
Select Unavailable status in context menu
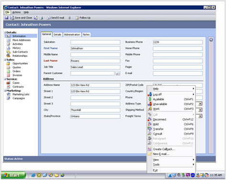pyautogui.click(x=171, y=104)
